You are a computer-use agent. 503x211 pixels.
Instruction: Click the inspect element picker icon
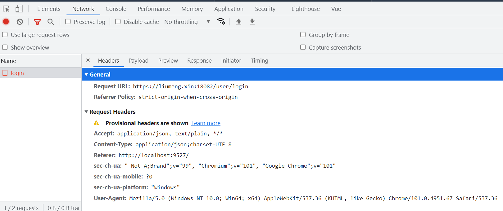coord(6,9)
